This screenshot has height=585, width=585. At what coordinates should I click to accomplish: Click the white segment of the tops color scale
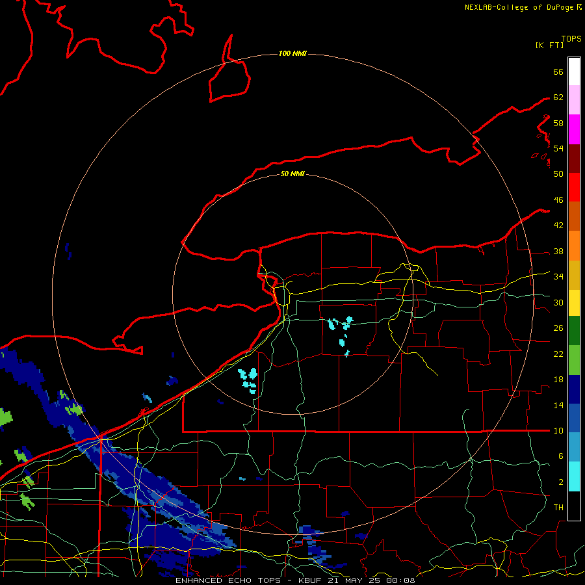click(574, 71)
